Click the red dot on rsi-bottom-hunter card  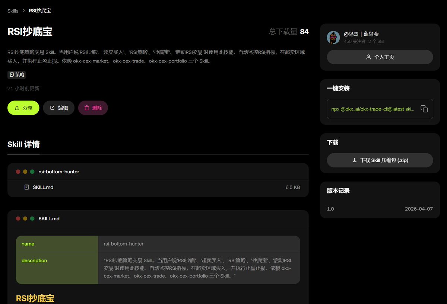pos(18,172)
